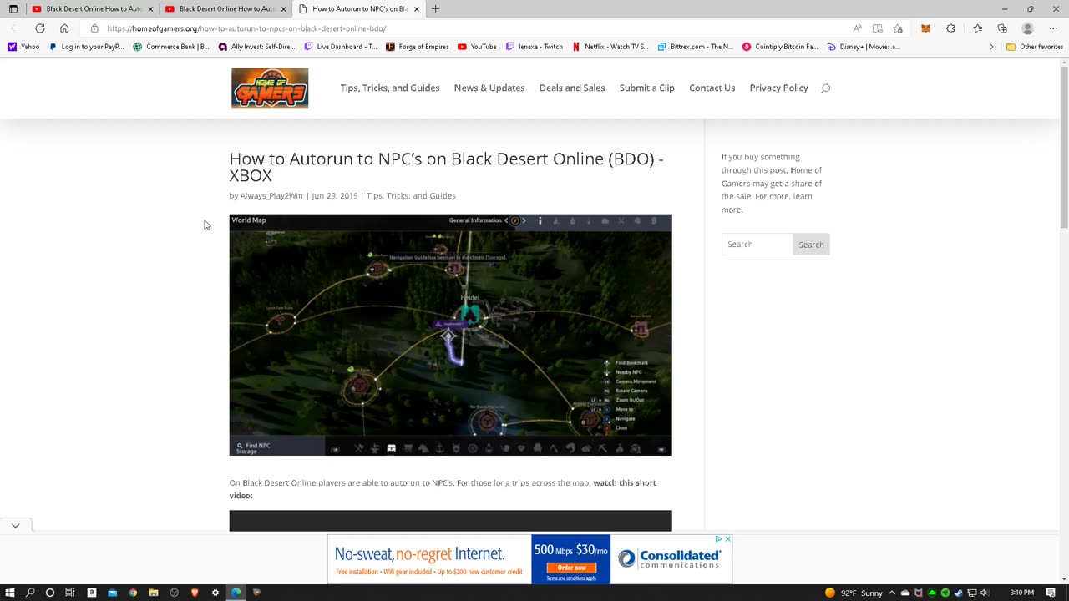Expand the bookmarks bar overflow chevron
The image size is (1069, 601).
991,47
